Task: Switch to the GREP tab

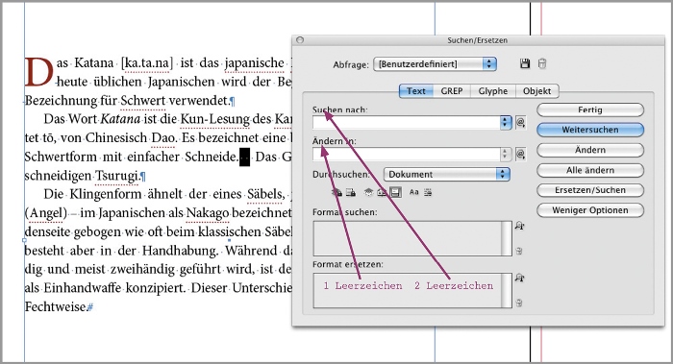Action: (452, 91)
